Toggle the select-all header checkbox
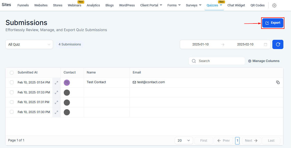 (12, 73)
